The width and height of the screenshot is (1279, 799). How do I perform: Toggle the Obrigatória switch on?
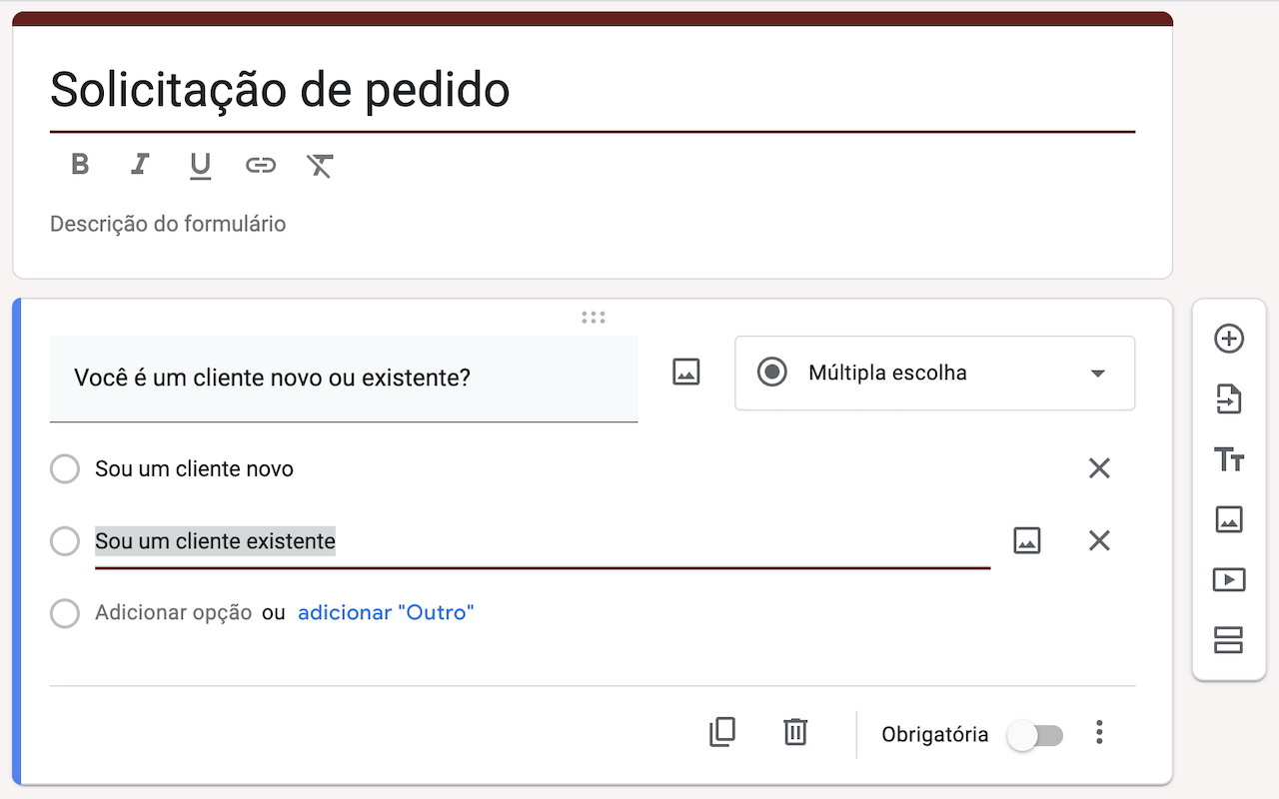point(1035,736)
